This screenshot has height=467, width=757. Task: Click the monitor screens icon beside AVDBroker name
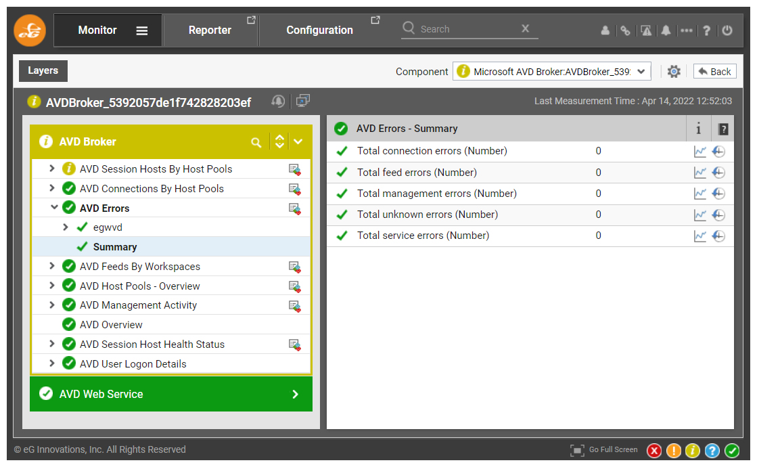[x=302, y=100]
